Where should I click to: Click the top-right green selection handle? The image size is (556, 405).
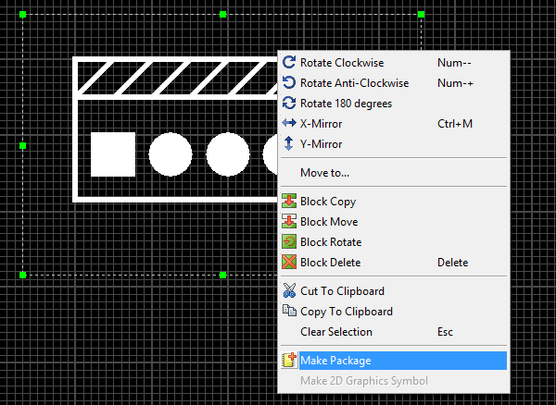point(421,14)
